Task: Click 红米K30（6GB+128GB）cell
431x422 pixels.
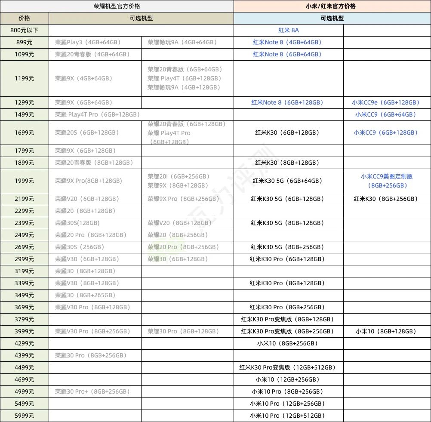Action: coord(289,133)
